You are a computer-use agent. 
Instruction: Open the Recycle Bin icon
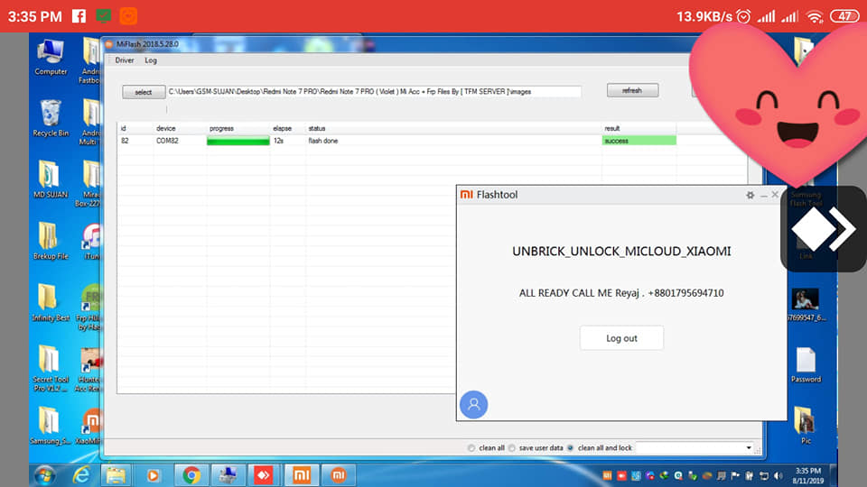(x=51, y=119)
